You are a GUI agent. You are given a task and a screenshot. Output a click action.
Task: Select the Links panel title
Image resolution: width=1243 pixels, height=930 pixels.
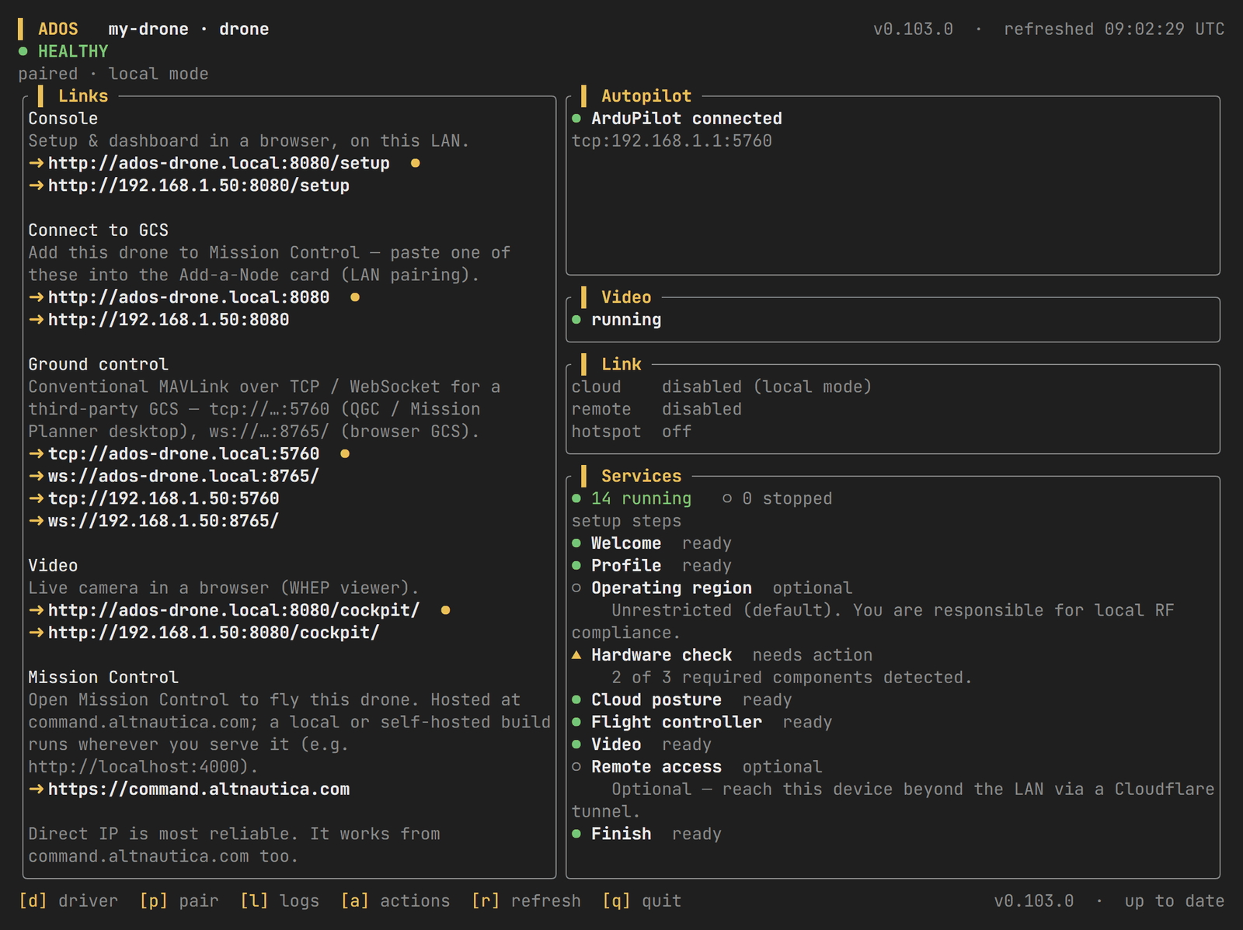tap(83, 96)
